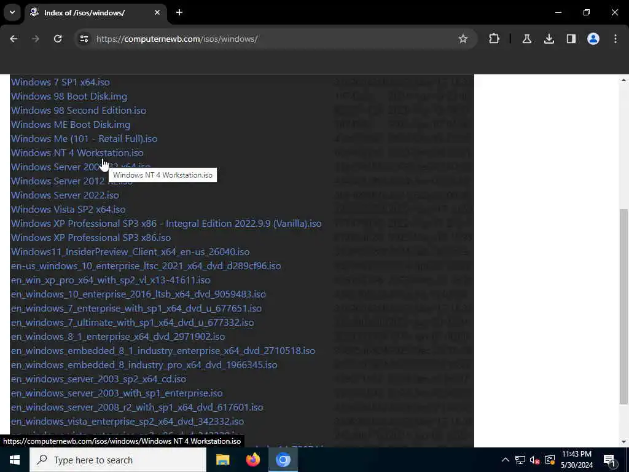629x472 pixels.
Task: Open the Downloads icon in toolbar
Action: pyautogui.click(x=549, y=39)
